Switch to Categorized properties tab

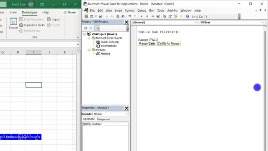click(x=103, y=119)
